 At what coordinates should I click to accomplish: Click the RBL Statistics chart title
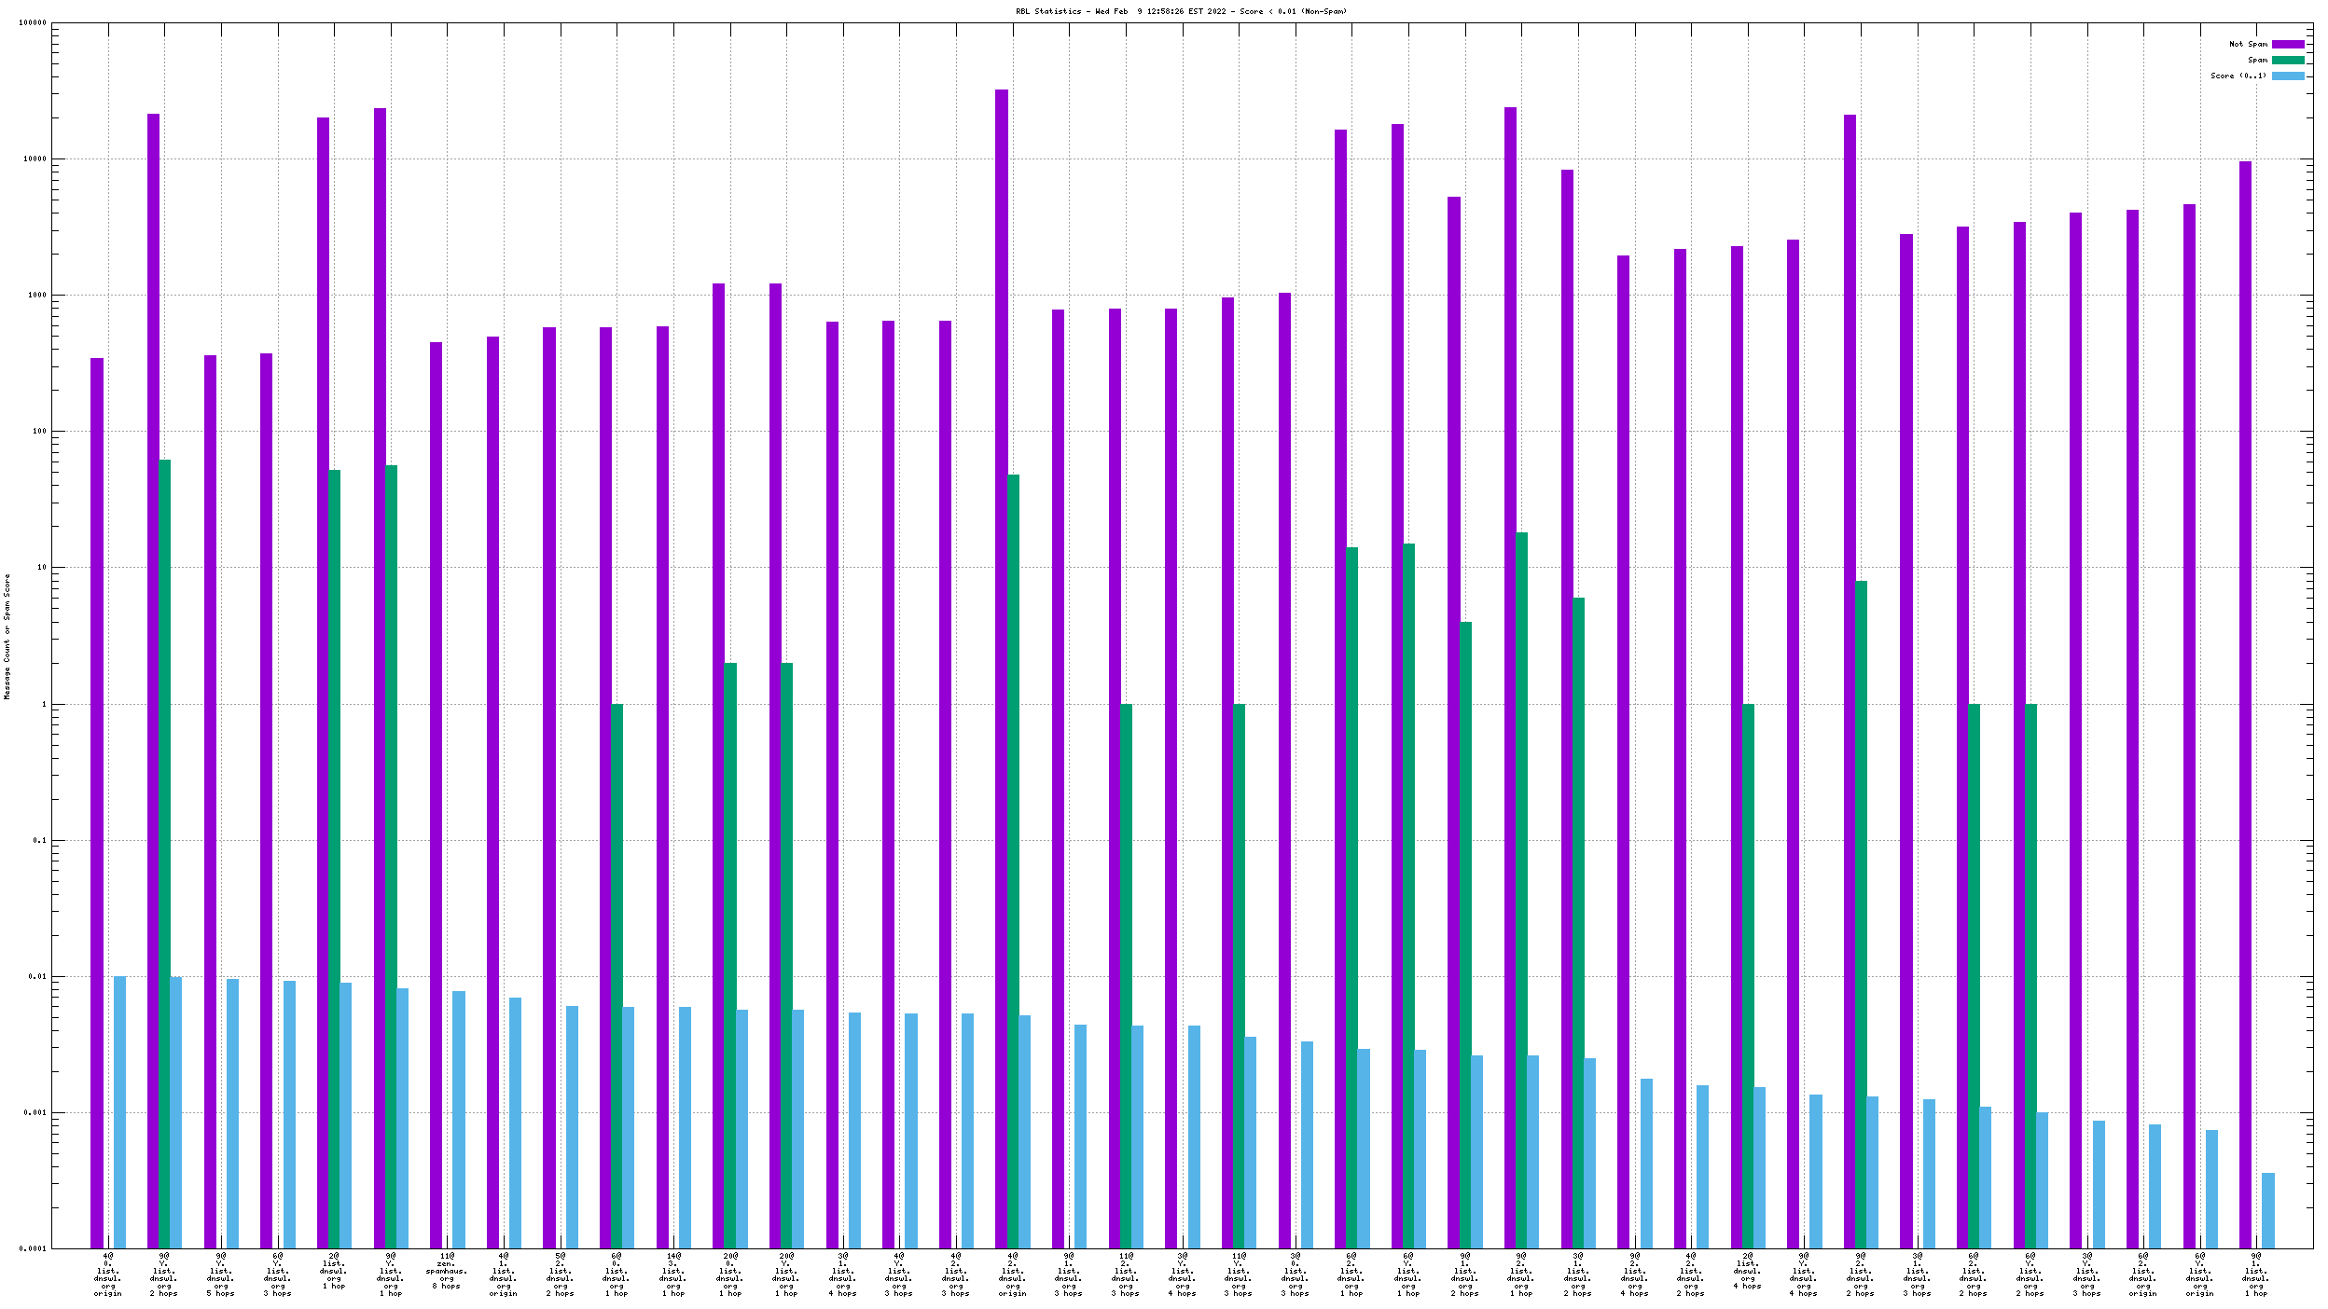tap(1181, 11)
